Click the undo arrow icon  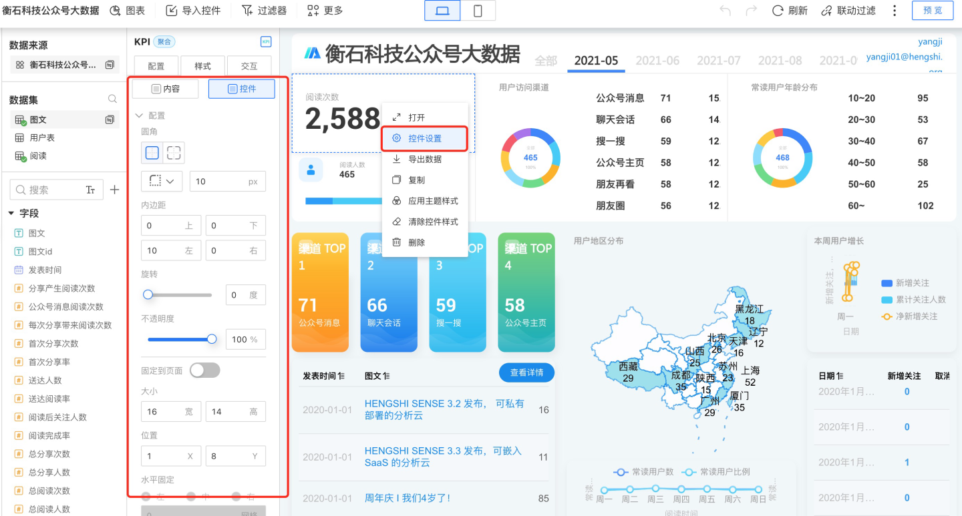click(725, 11)
